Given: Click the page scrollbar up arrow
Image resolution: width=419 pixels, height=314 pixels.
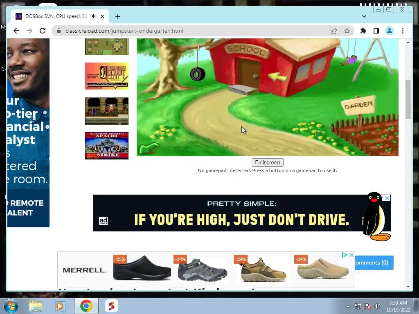Looking at the screenshot, I should point(408,42).
